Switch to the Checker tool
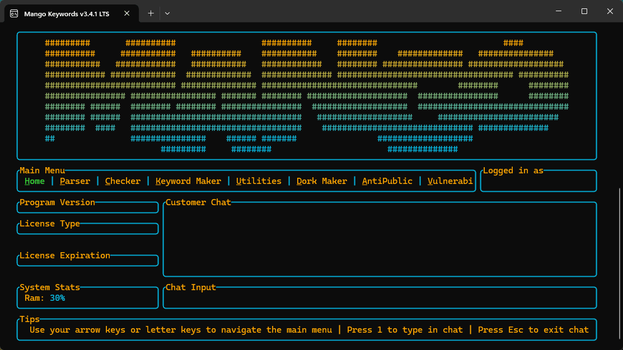Screen dimensions: 623x350 point(123,181)
